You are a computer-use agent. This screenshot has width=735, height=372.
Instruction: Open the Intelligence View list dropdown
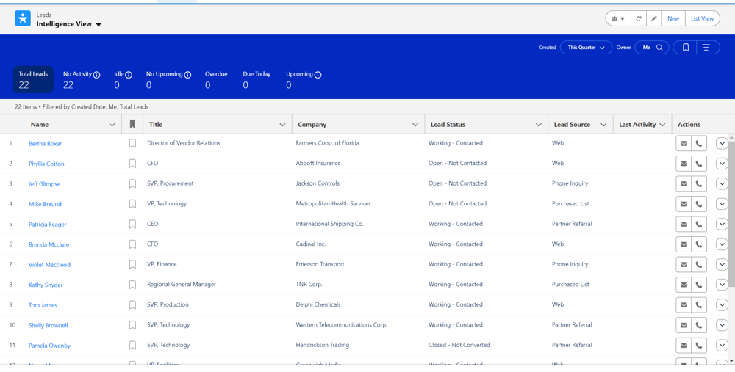pos(98,25)
